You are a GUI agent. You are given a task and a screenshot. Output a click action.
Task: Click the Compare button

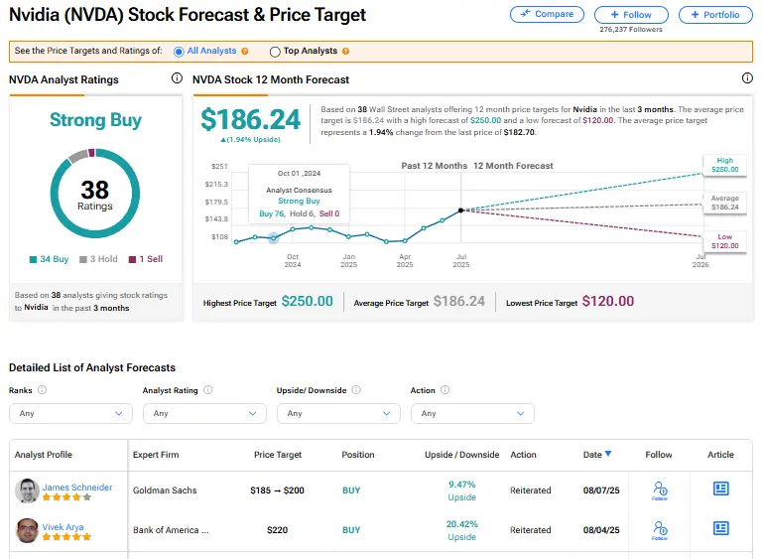548,15
